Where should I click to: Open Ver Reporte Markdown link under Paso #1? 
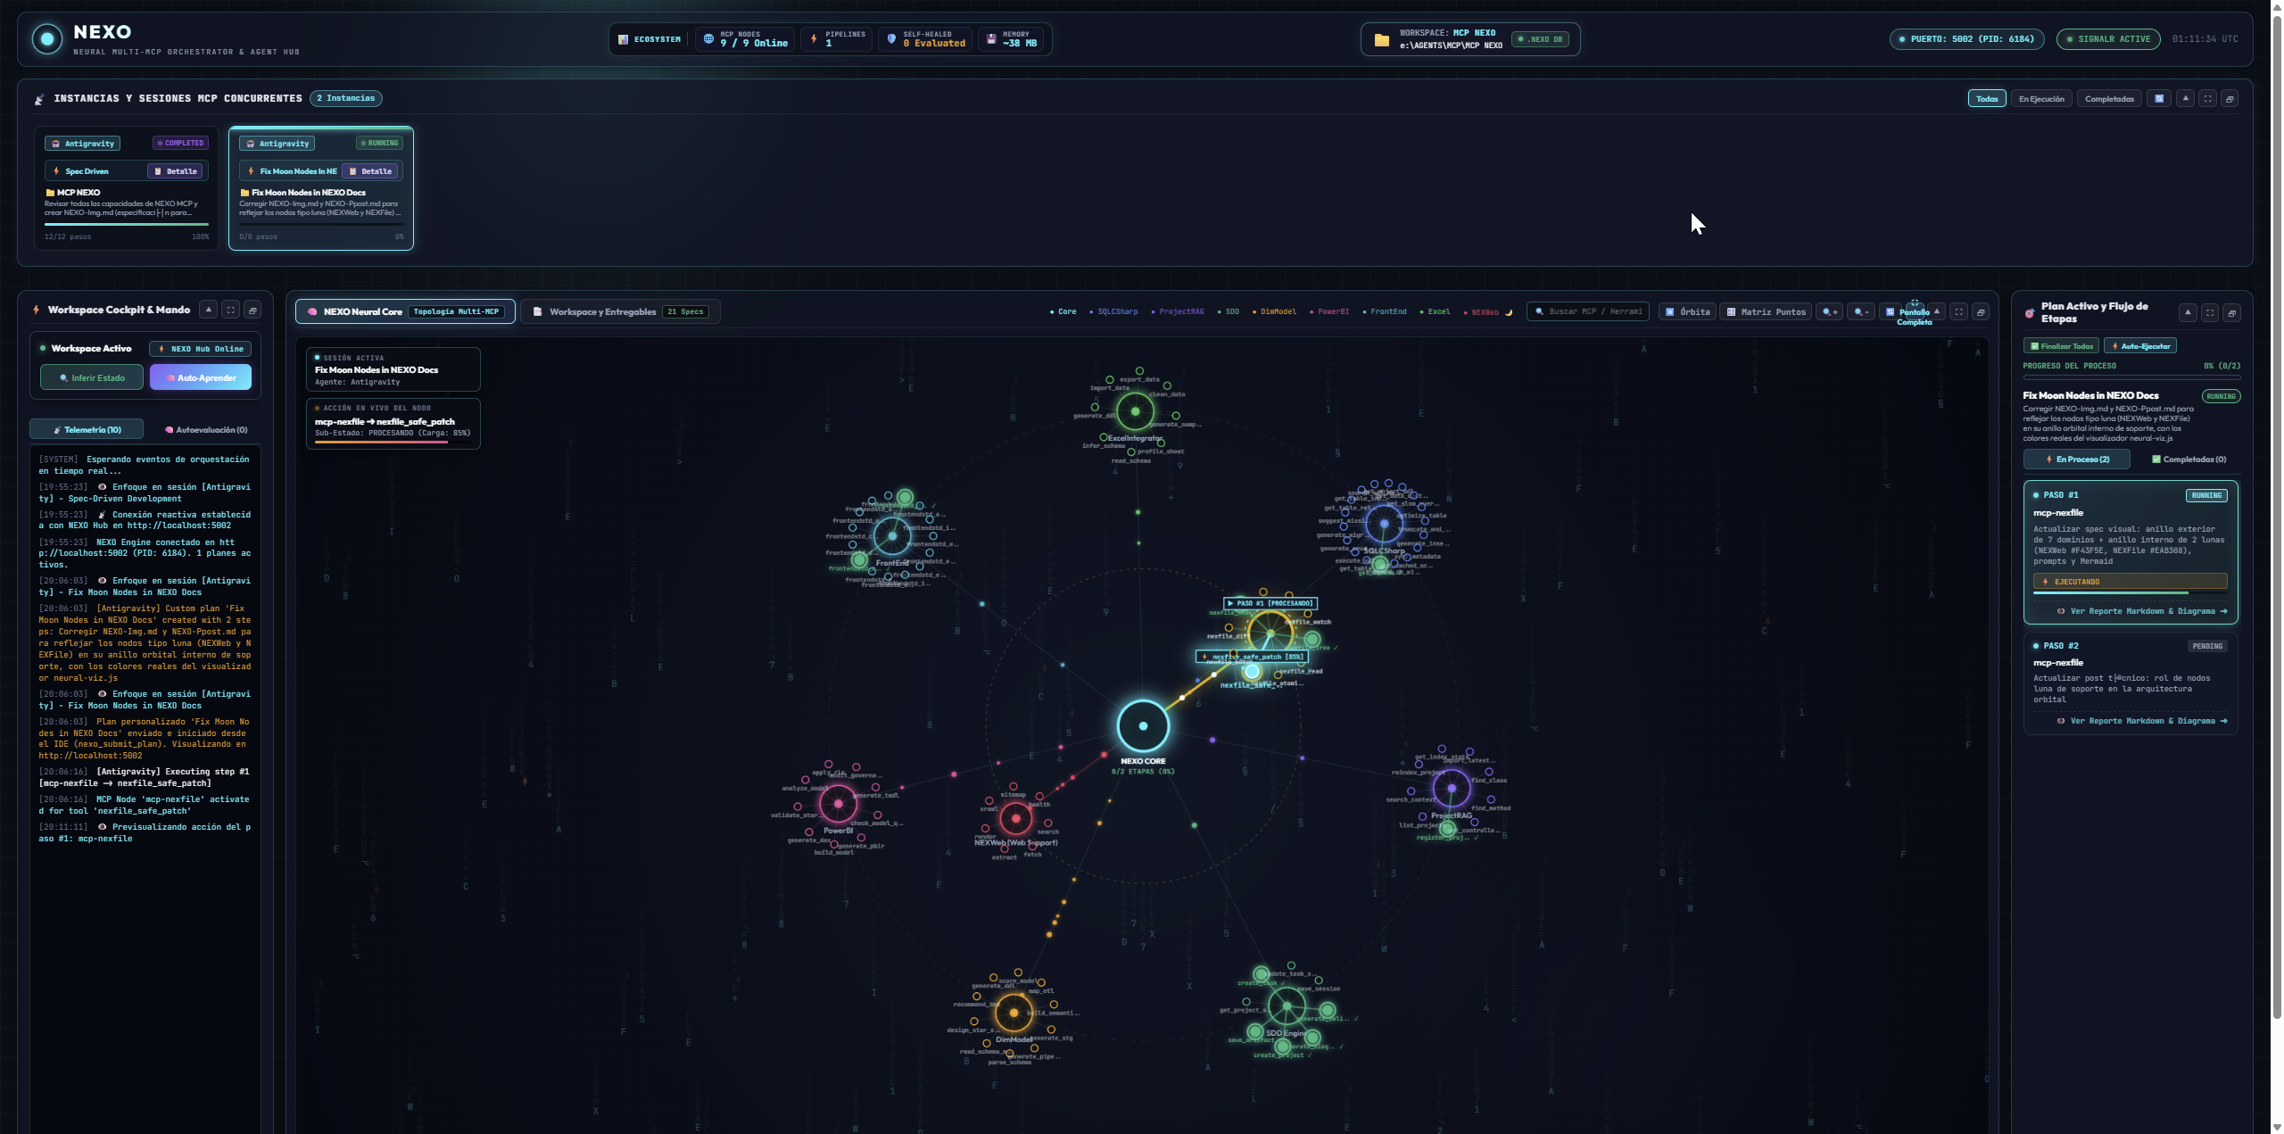[x=2142, y=611]
